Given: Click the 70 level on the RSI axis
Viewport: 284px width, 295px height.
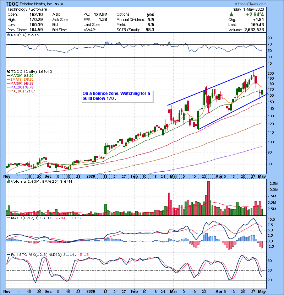Looking at the screenshot, I should point(269,44).
